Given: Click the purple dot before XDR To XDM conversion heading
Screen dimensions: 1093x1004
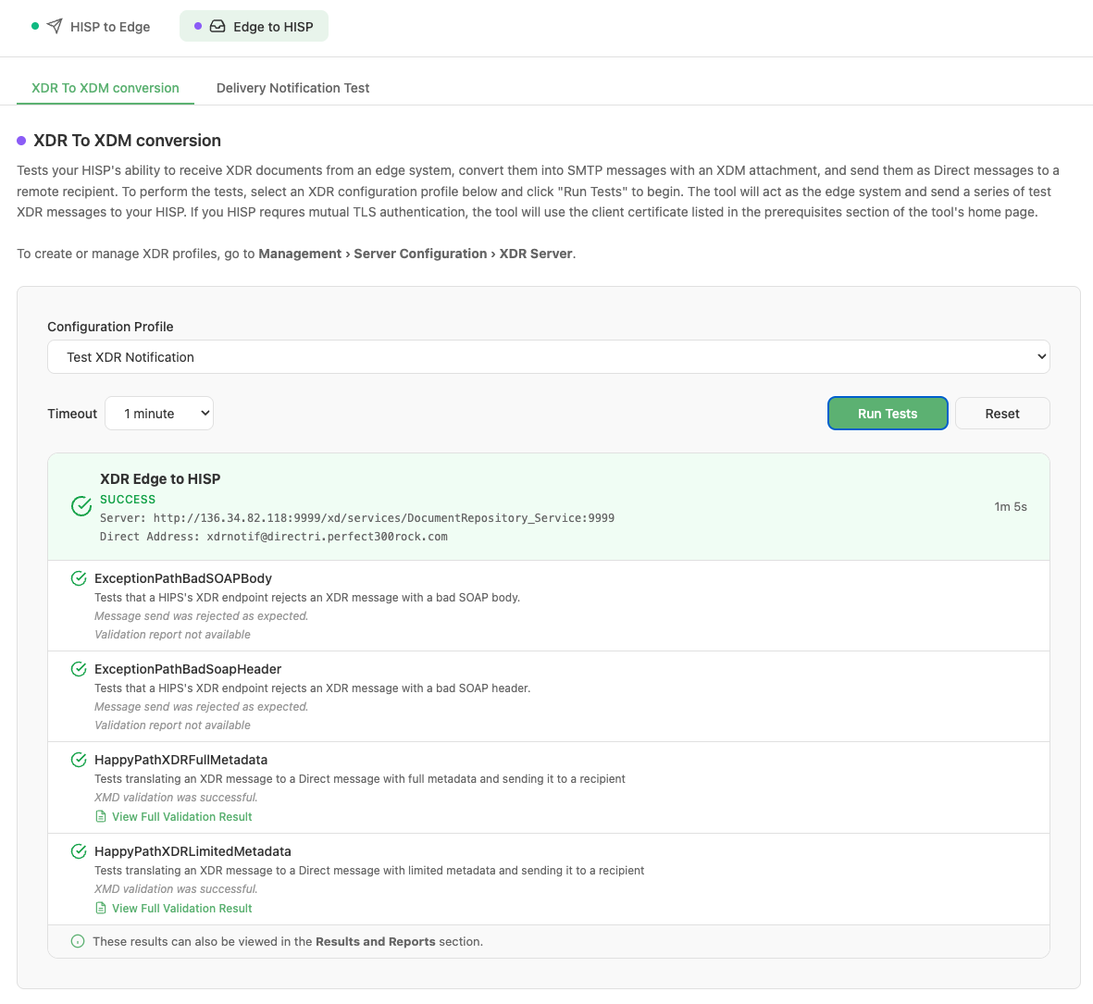Looking at the screenshot, I should [21, 141].
